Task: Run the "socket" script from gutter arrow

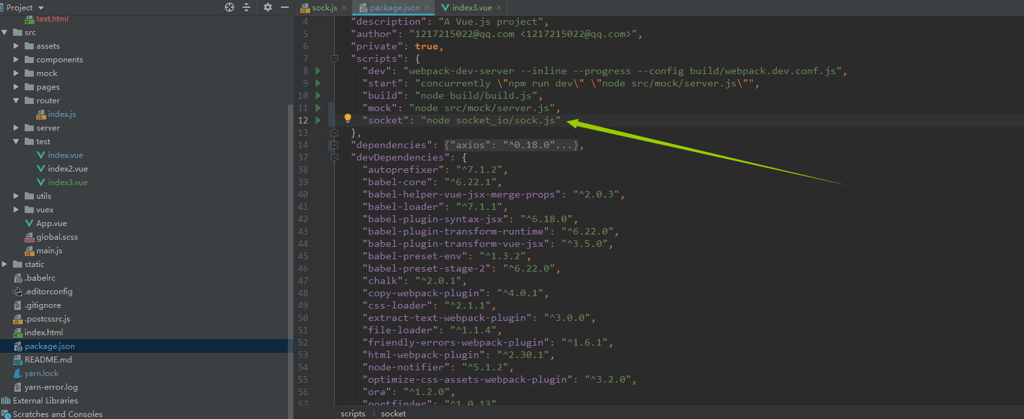Action: 318,120
